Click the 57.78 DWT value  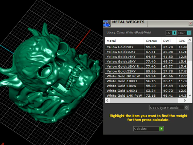pyautogui.click(x=168, y=71)
